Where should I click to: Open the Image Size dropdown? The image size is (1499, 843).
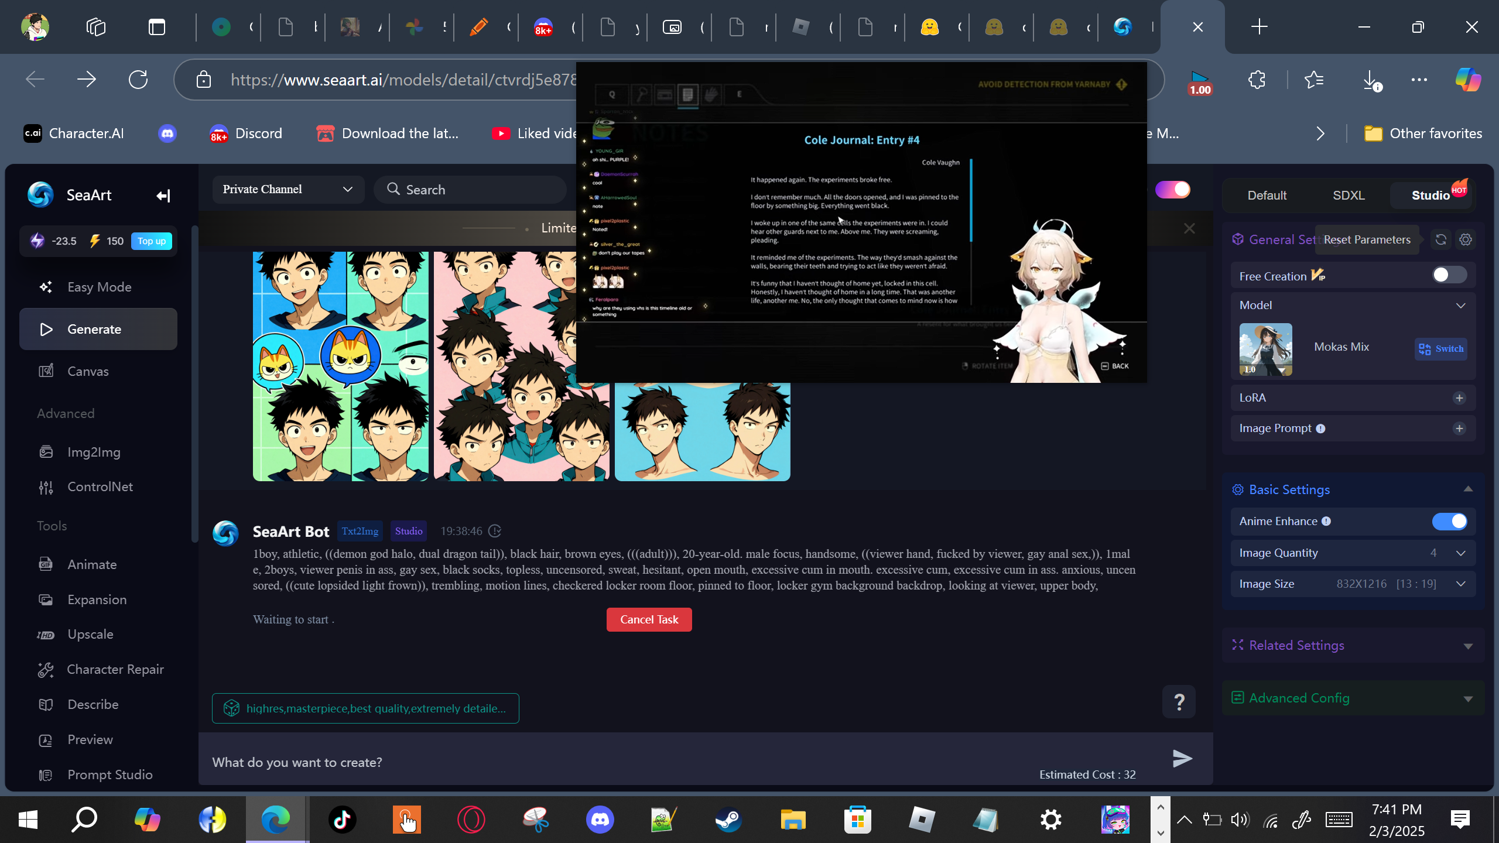pyautogui.click(x=1353, y=584)
